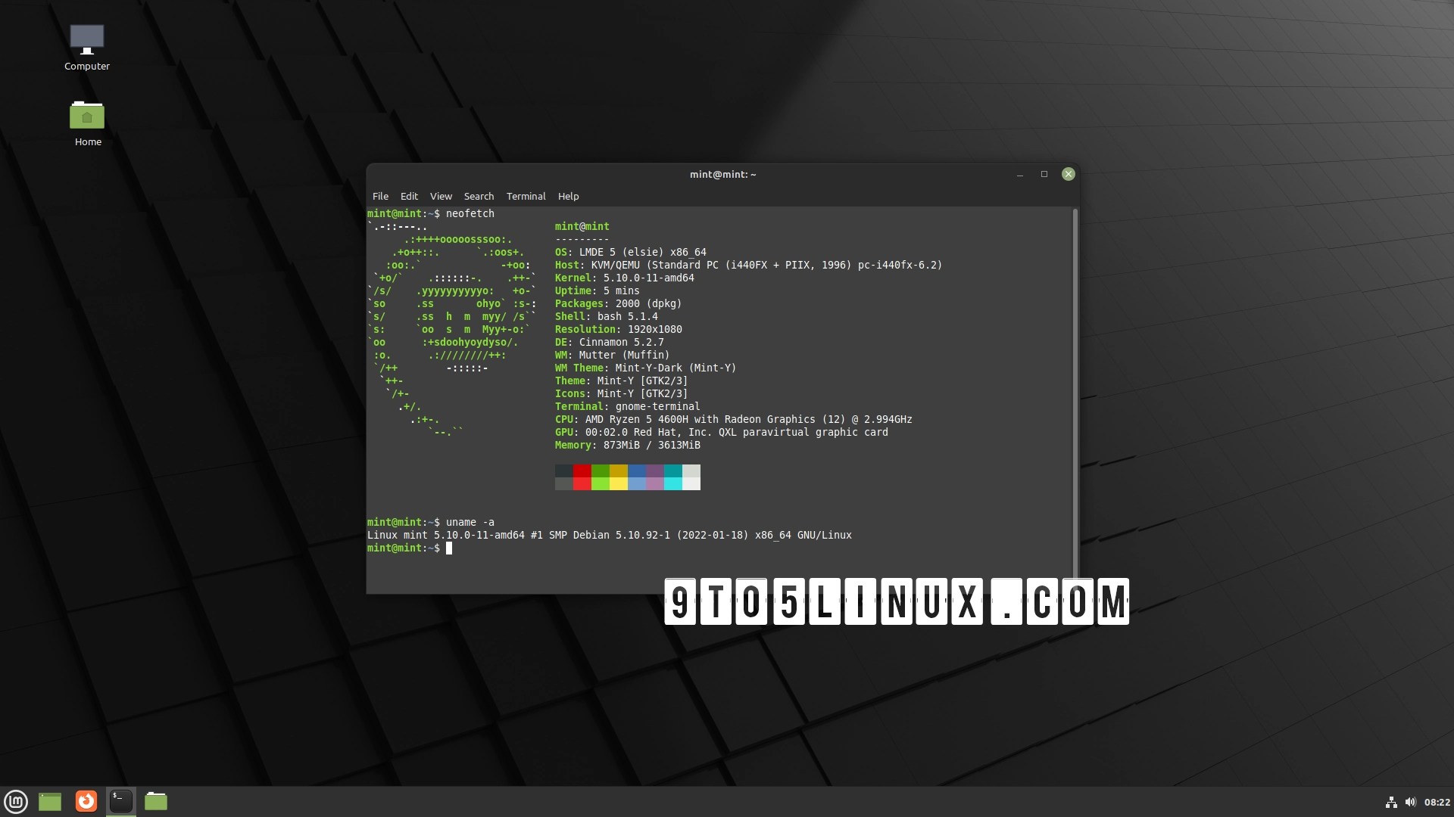Open the Files launcher in the panel

[x=156, y=801]
